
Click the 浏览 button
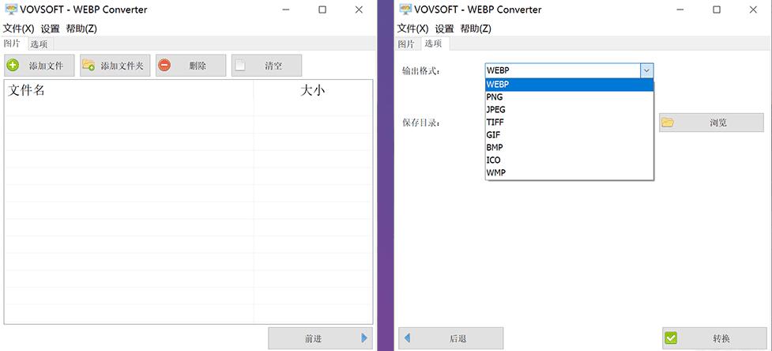click(x=711, y=123)
